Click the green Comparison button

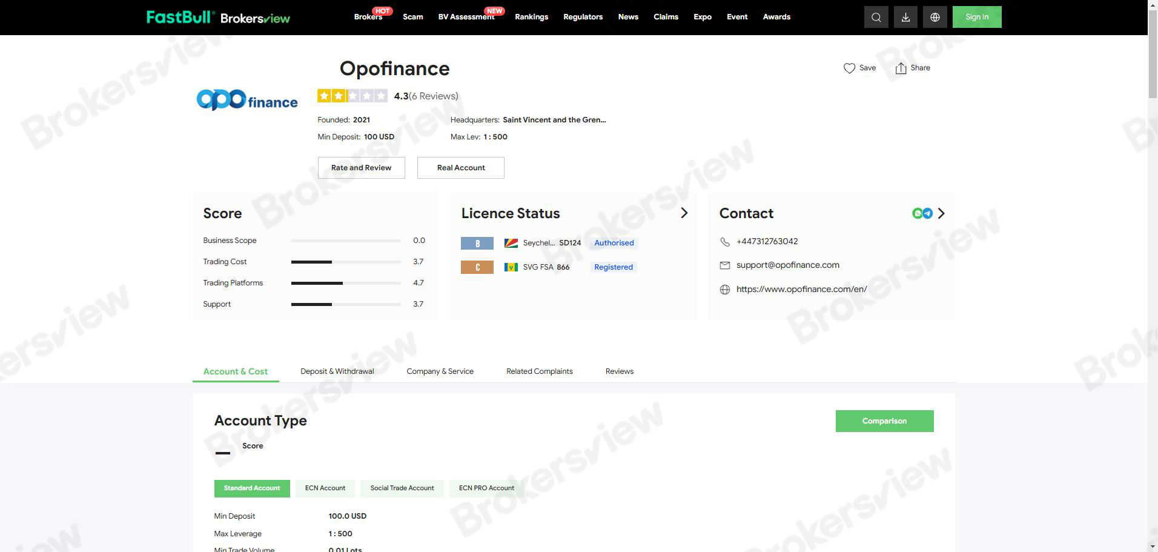(x=884, y=421)
